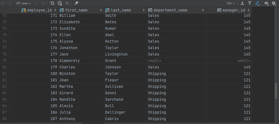Click the first name 'Girard'
Image resolution: width=279 pixels, height=124 pixels.
pos(66,93)
